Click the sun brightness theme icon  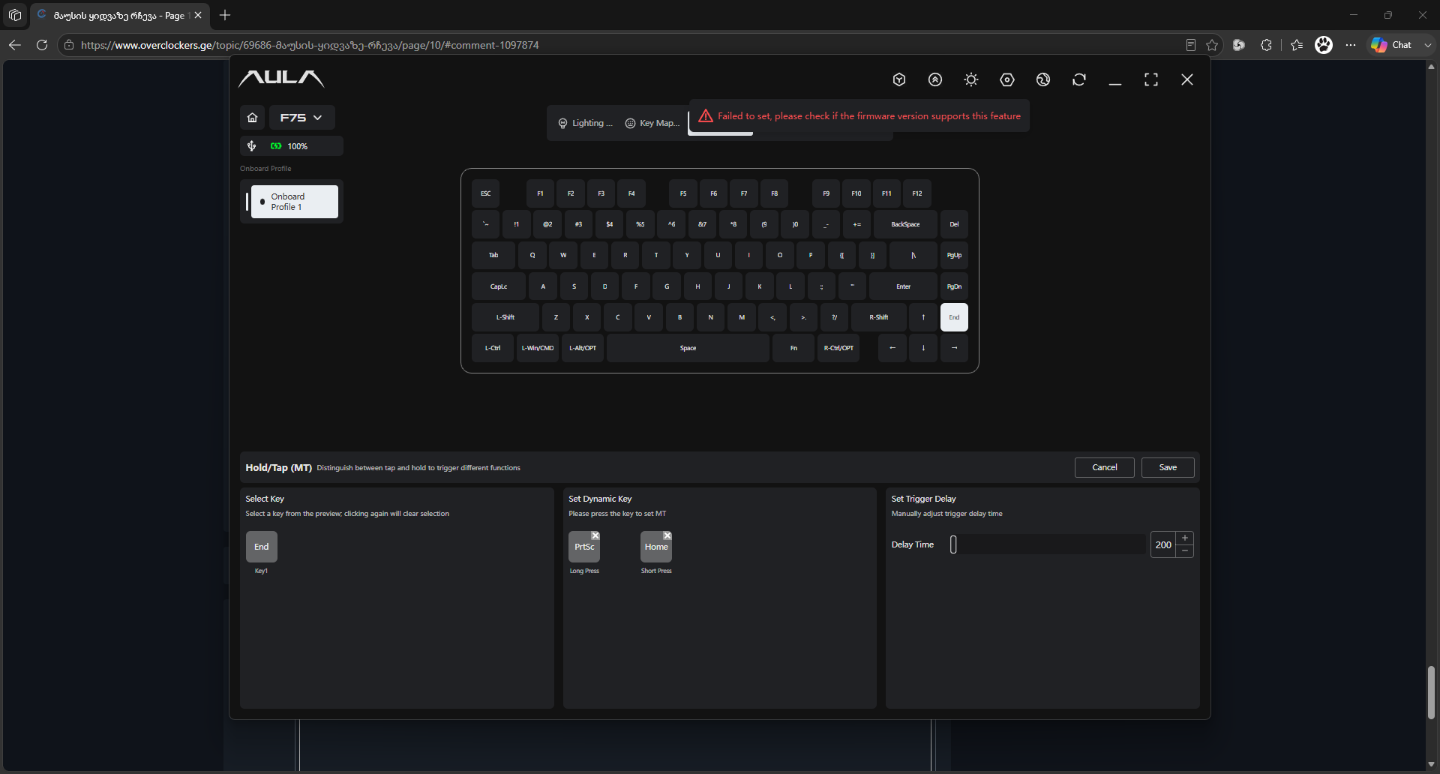(x=971, y=79)
